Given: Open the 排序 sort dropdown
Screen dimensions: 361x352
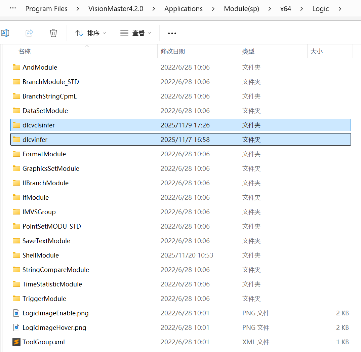Looking at the screenshot, I should tap(90, 33).
